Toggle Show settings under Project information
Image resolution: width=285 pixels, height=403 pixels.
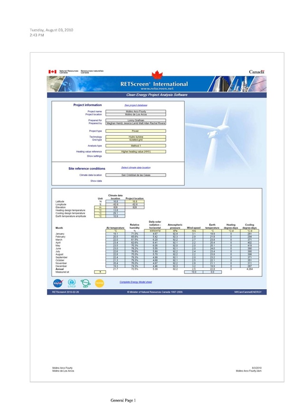pyautogui.click(x=94, y=156)
